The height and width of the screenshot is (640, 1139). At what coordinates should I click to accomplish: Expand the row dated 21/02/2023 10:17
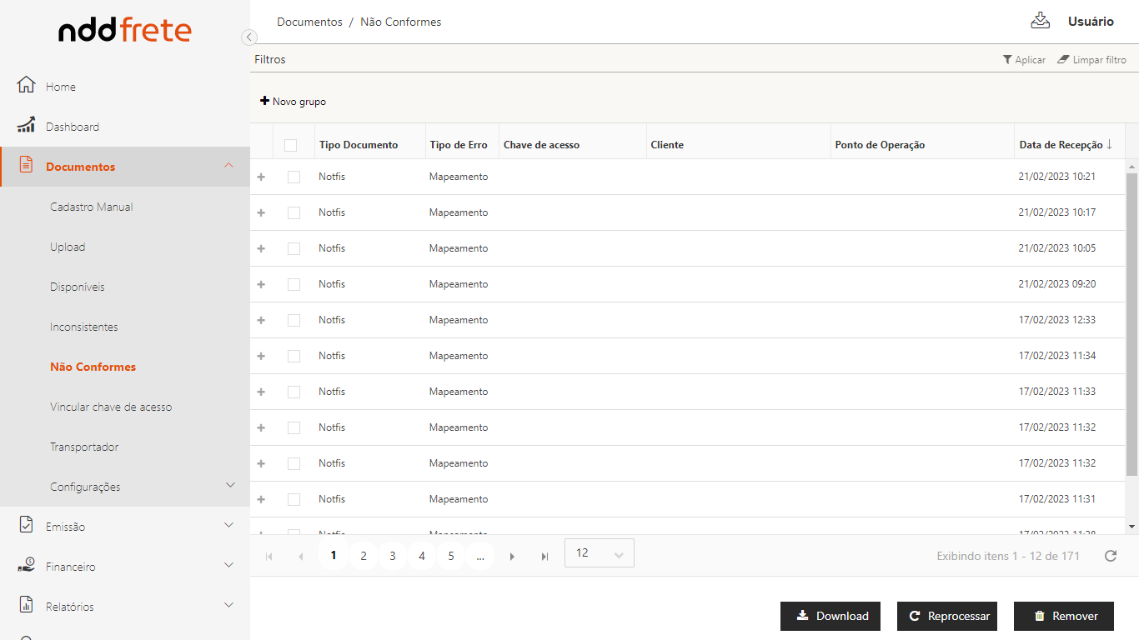pyautogui.click(x=261, y=212)
